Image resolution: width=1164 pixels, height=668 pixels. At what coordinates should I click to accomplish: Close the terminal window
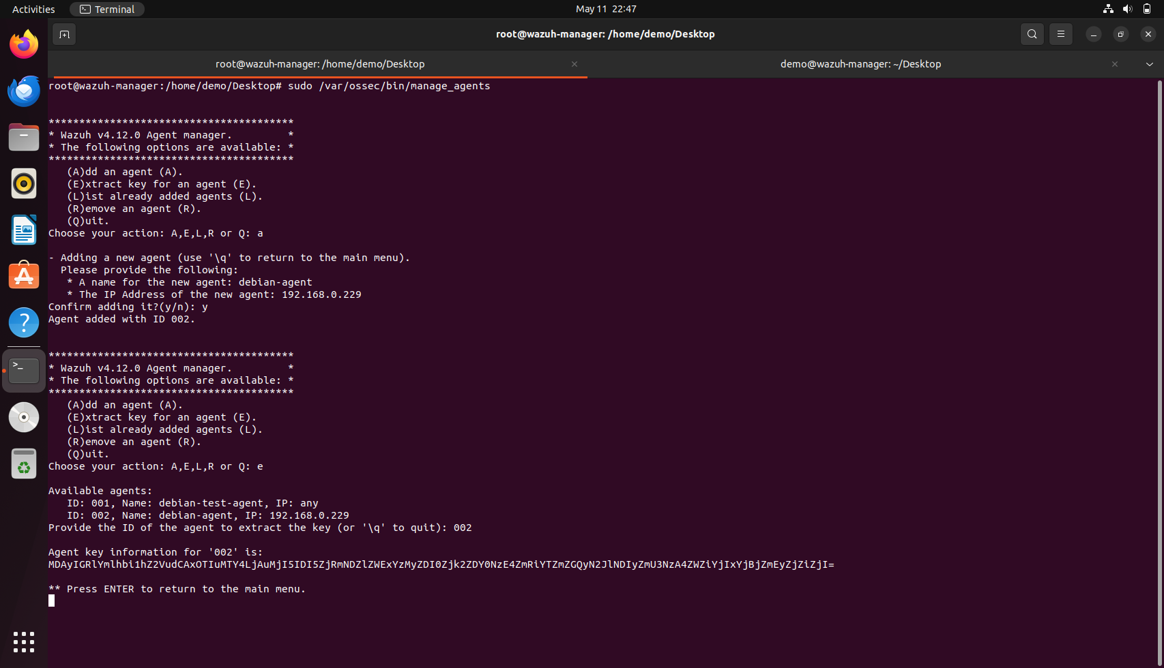(x=1148, y=34)
